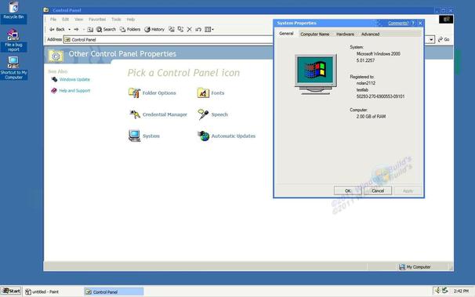Open the Back history dropdown arrow
475x297 pixels.
[x=70, y=29]
